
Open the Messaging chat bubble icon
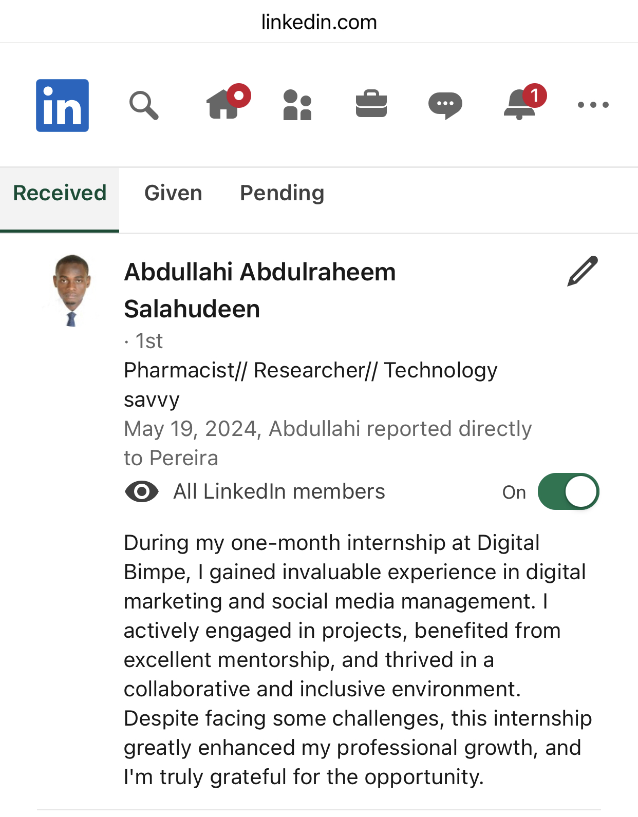(x=445, y=105)
